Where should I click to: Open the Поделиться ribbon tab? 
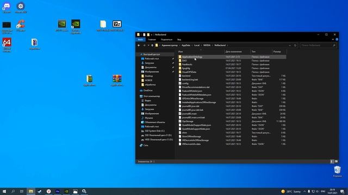click(x=166, y=40)
